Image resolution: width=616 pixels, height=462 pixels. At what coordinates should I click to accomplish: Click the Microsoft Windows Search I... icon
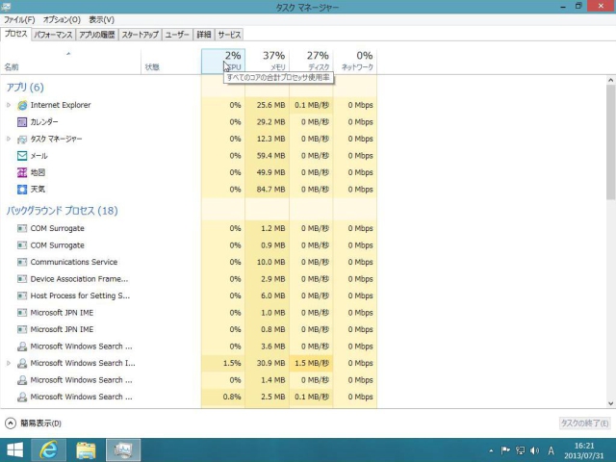click(22, 364)
